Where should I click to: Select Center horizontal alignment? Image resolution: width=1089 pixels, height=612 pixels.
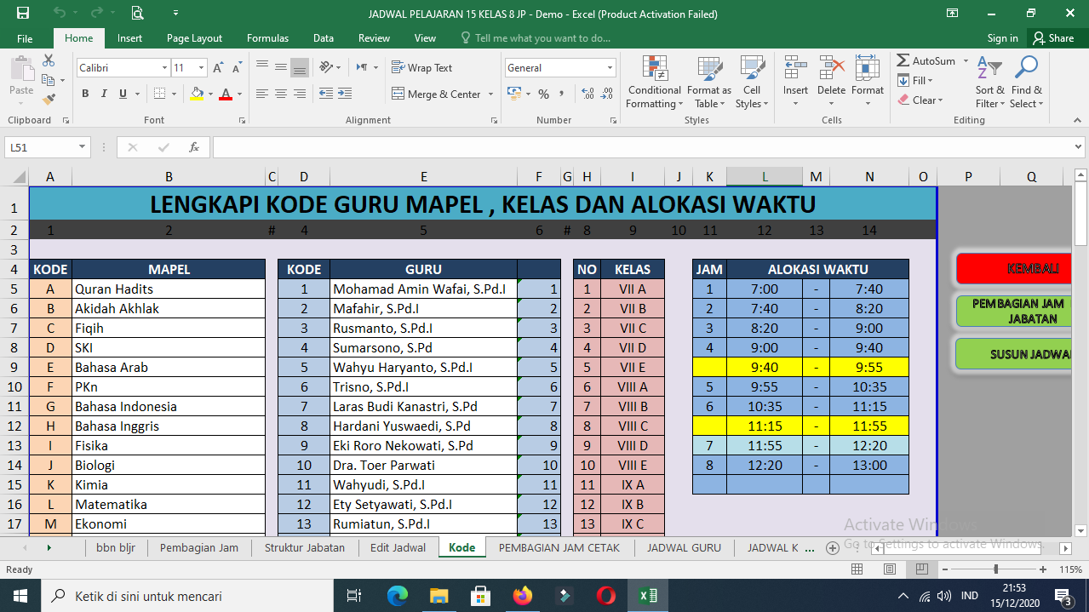tap(281, 94)
